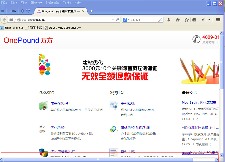Expand the search engine selector arrow

click(x=129, y=20)
